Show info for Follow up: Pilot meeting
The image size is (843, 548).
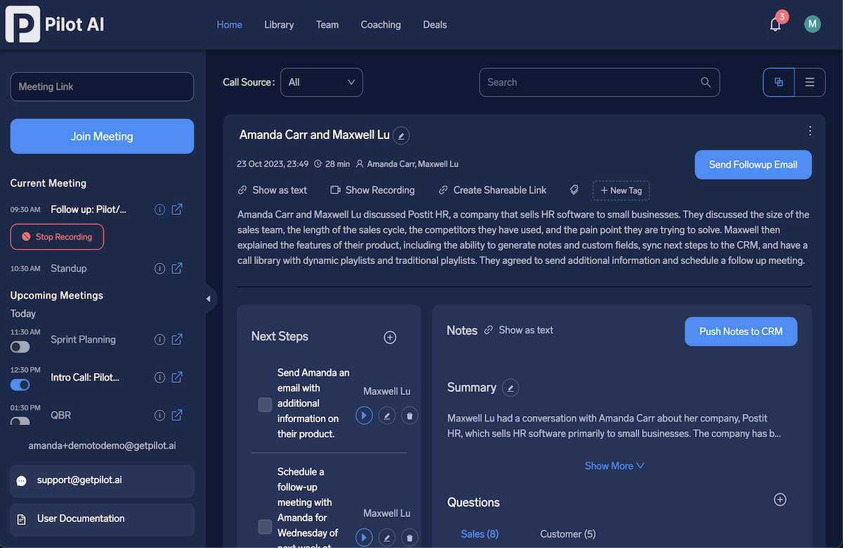[x=159, y=209]
